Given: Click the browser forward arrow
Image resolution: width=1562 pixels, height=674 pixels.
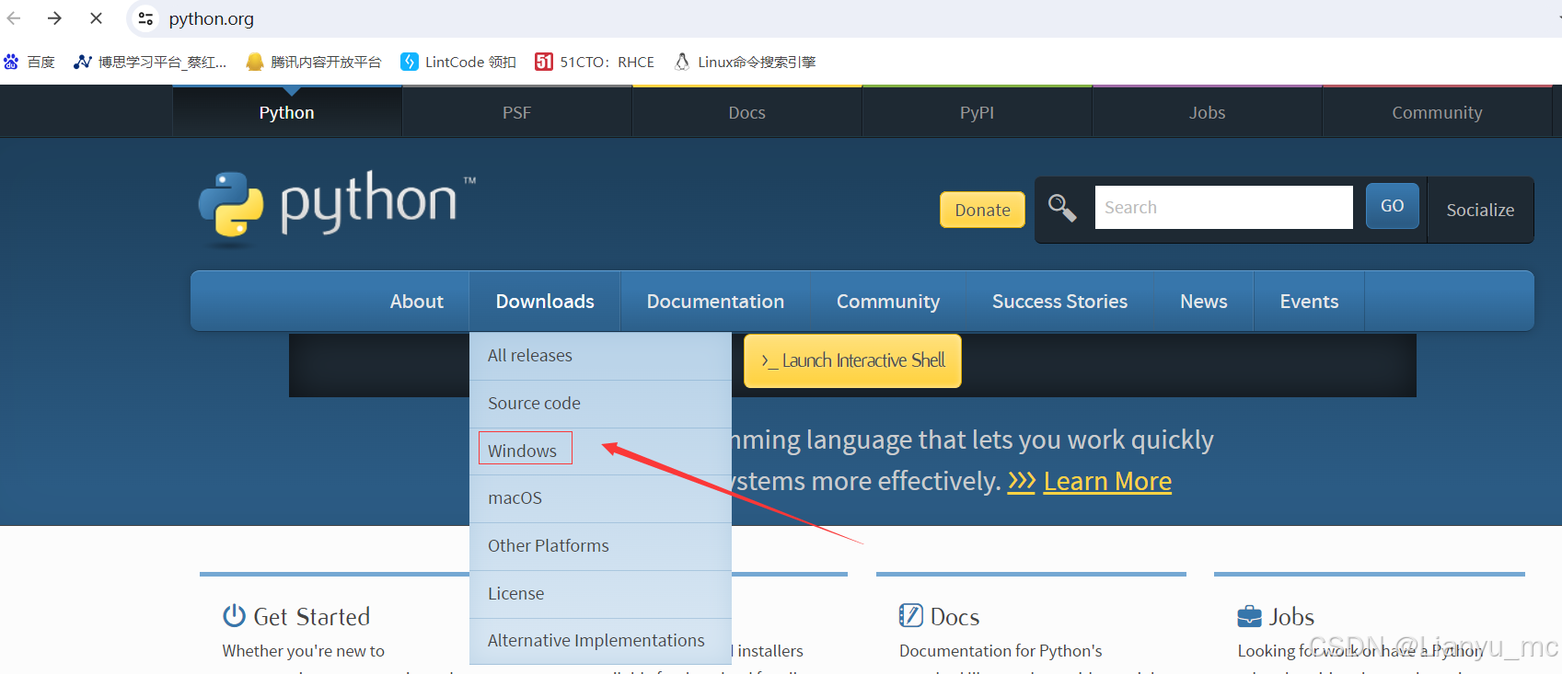Looking at the screenshot, I should click(x=54, y=18).
